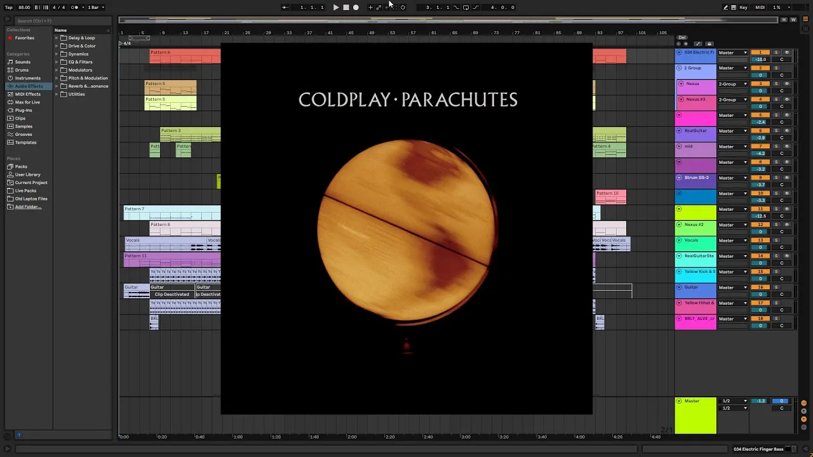Start playback with the Play button
This screenshot has height=457, width=813.
coord(336,8)
